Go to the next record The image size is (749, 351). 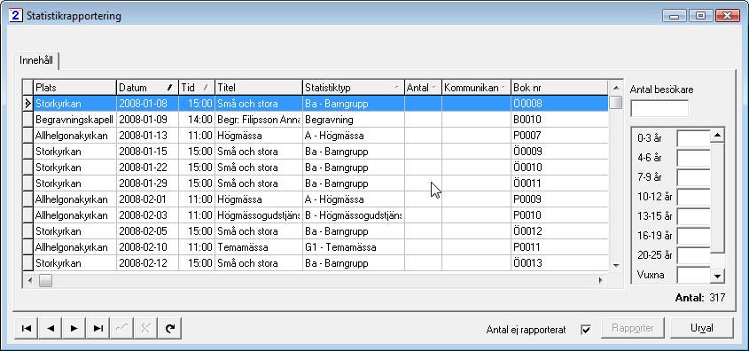click(74, 328)
